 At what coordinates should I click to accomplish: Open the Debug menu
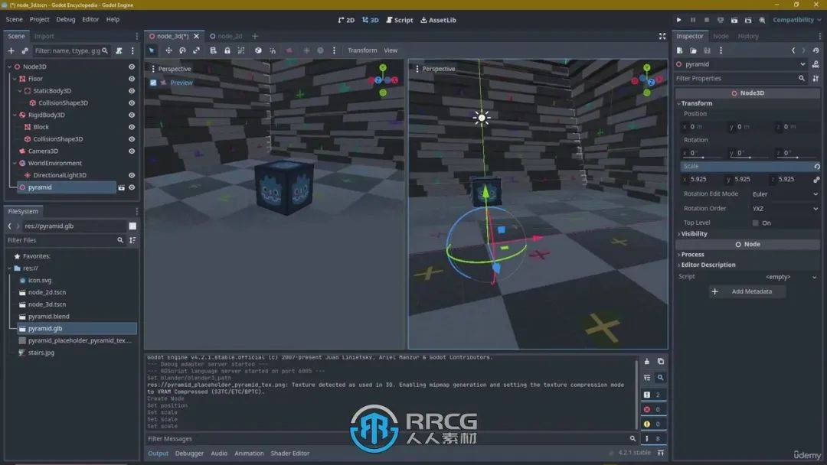pos(66,19)
